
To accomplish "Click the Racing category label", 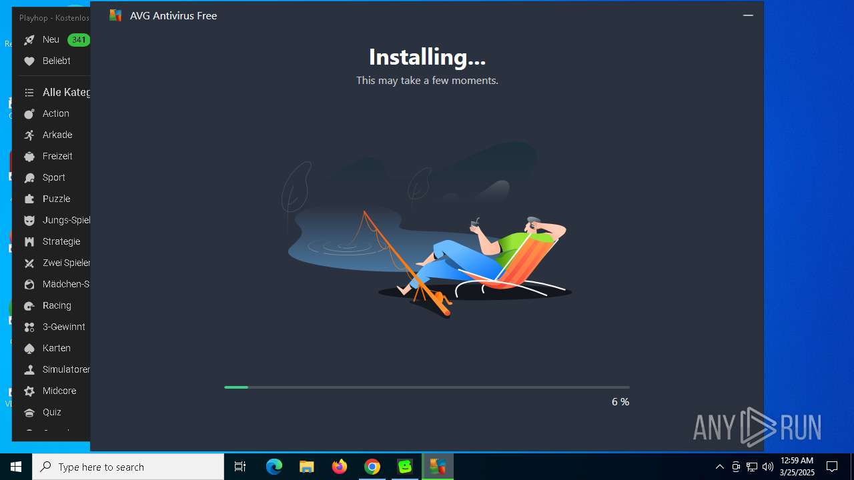I will 57,305.
